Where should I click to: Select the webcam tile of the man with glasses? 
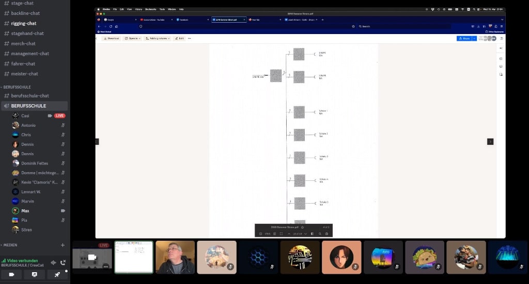(175, 257)
